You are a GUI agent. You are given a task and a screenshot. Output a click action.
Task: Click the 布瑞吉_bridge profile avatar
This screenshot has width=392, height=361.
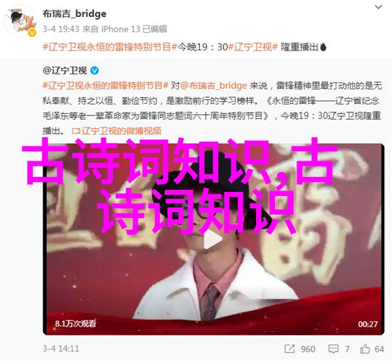click(20, 22)
